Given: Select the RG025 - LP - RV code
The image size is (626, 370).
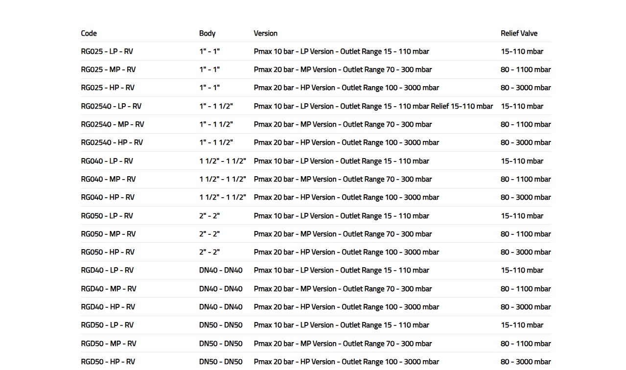Looking at the screenshot, I should coord(107,51).
